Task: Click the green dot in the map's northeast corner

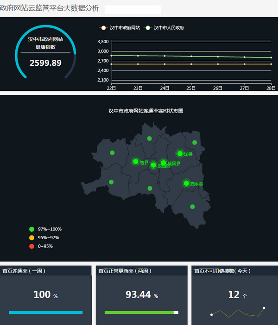Action: (195, 142)
